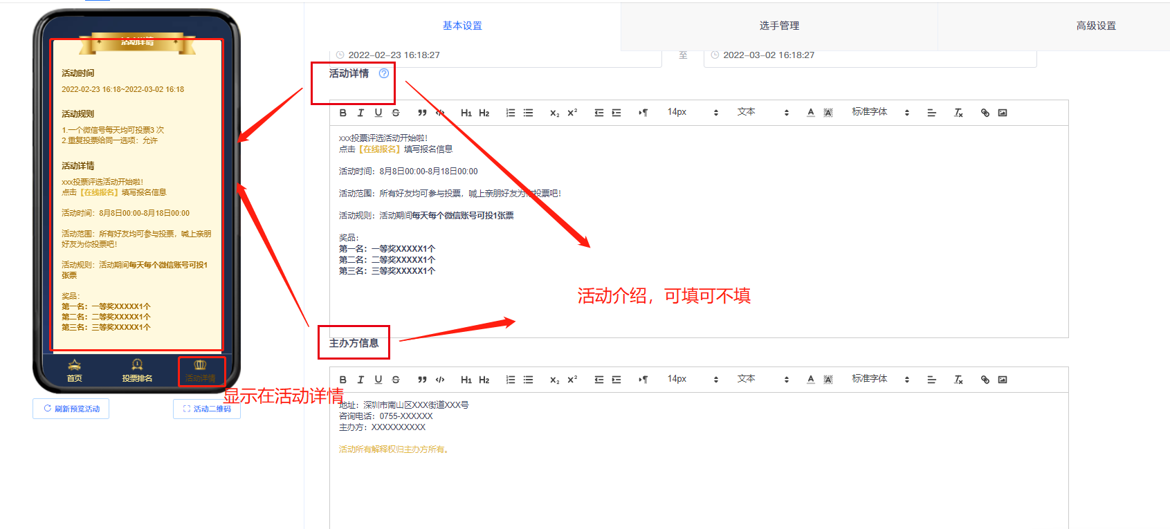Image resolution: width=1170 pixels, height=529 pixels.
Task: Toggle bold in 活动详情 editor toolbar
Action: click(x=343, y=113)
